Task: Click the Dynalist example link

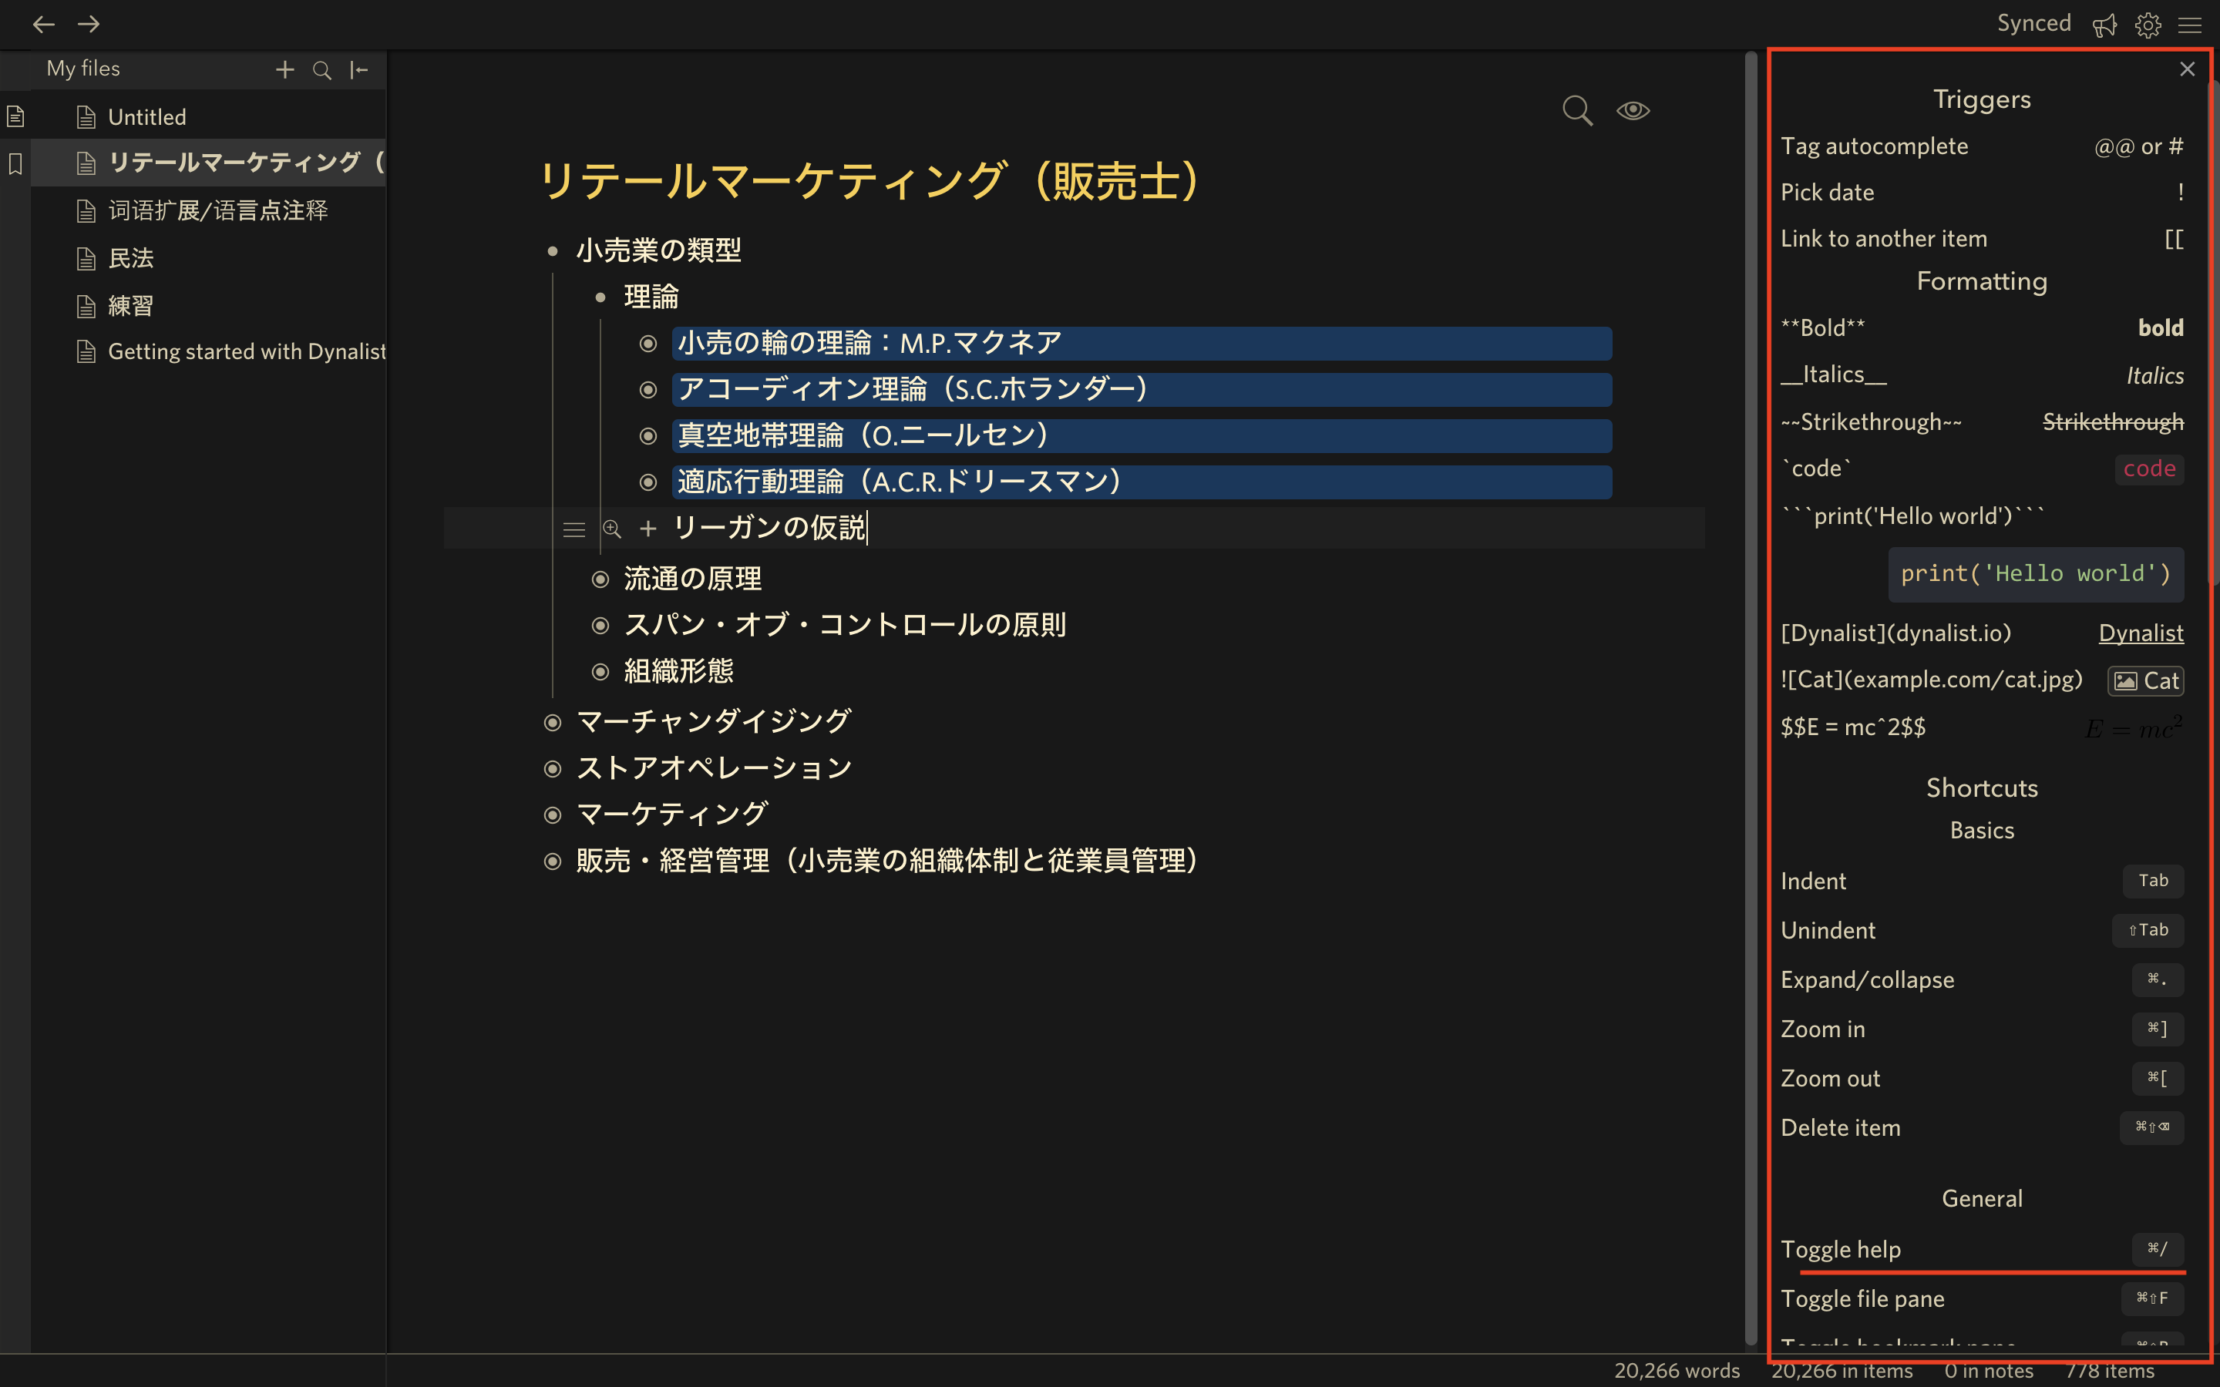Action: coord(2140,633)
